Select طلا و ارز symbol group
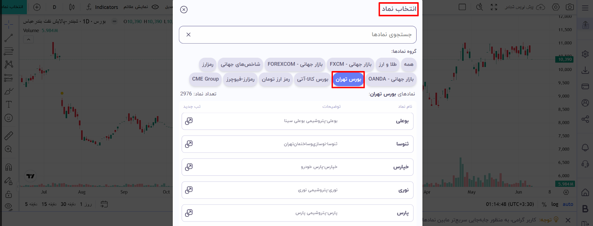 click(x=388, y=64)
